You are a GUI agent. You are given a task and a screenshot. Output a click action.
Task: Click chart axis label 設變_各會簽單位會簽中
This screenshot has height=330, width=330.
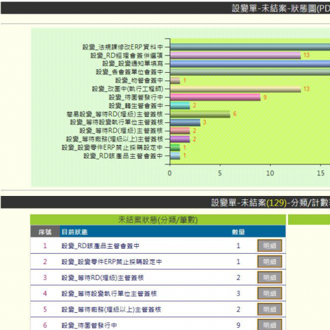click(x=129, y=72)
